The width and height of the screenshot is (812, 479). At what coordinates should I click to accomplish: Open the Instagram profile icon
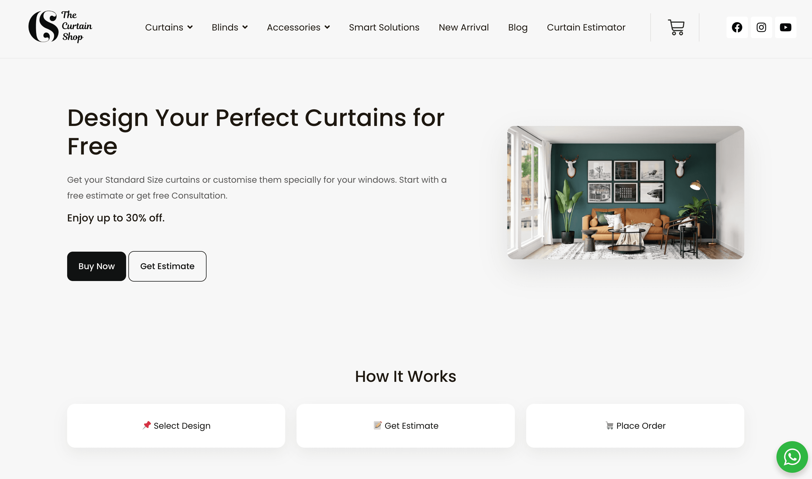(761, 27)
